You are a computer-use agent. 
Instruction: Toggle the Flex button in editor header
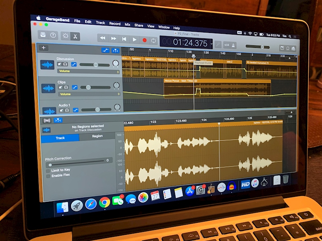point(47,120)
